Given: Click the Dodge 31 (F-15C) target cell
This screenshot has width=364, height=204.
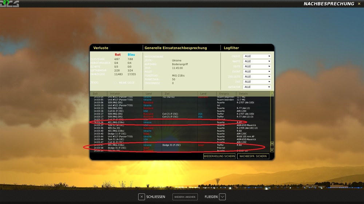Looking at the screenshot, I should point(171,145).
